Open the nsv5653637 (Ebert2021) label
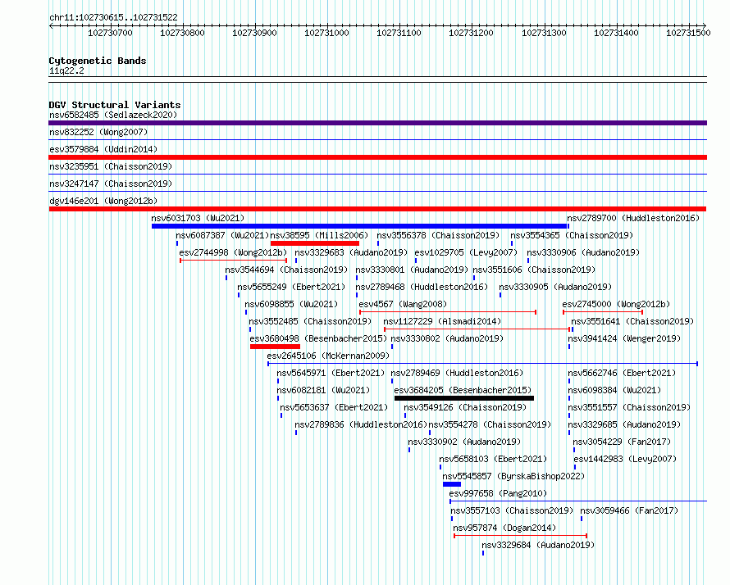 [x=334, y=407]
